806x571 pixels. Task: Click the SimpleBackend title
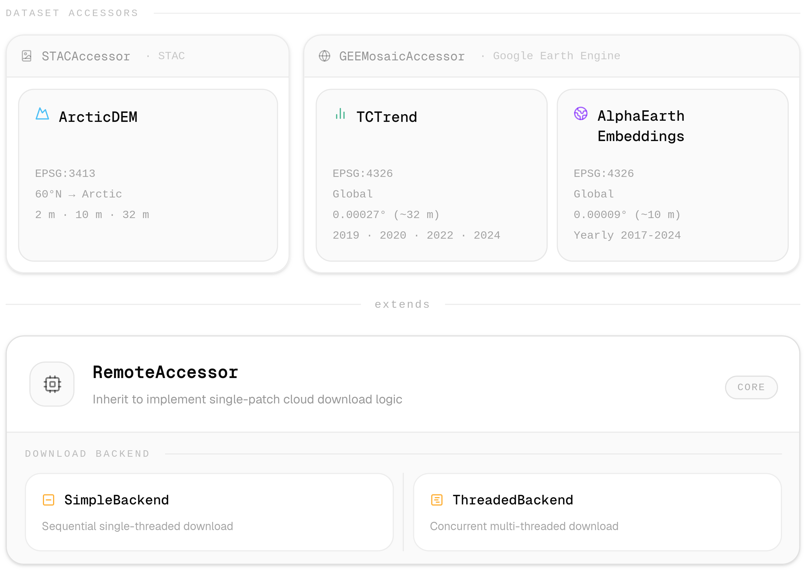point(117,500)
